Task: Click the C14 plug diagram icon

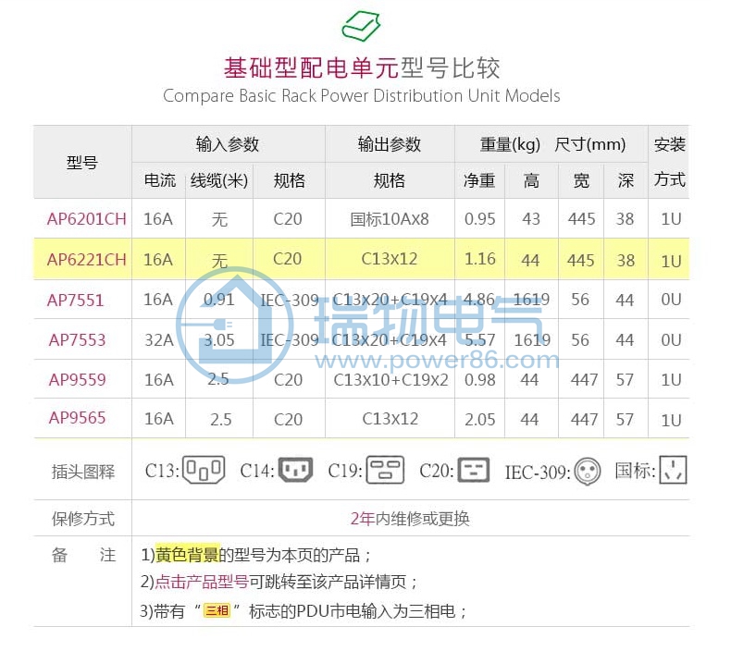Action: (x=295, y=470)
